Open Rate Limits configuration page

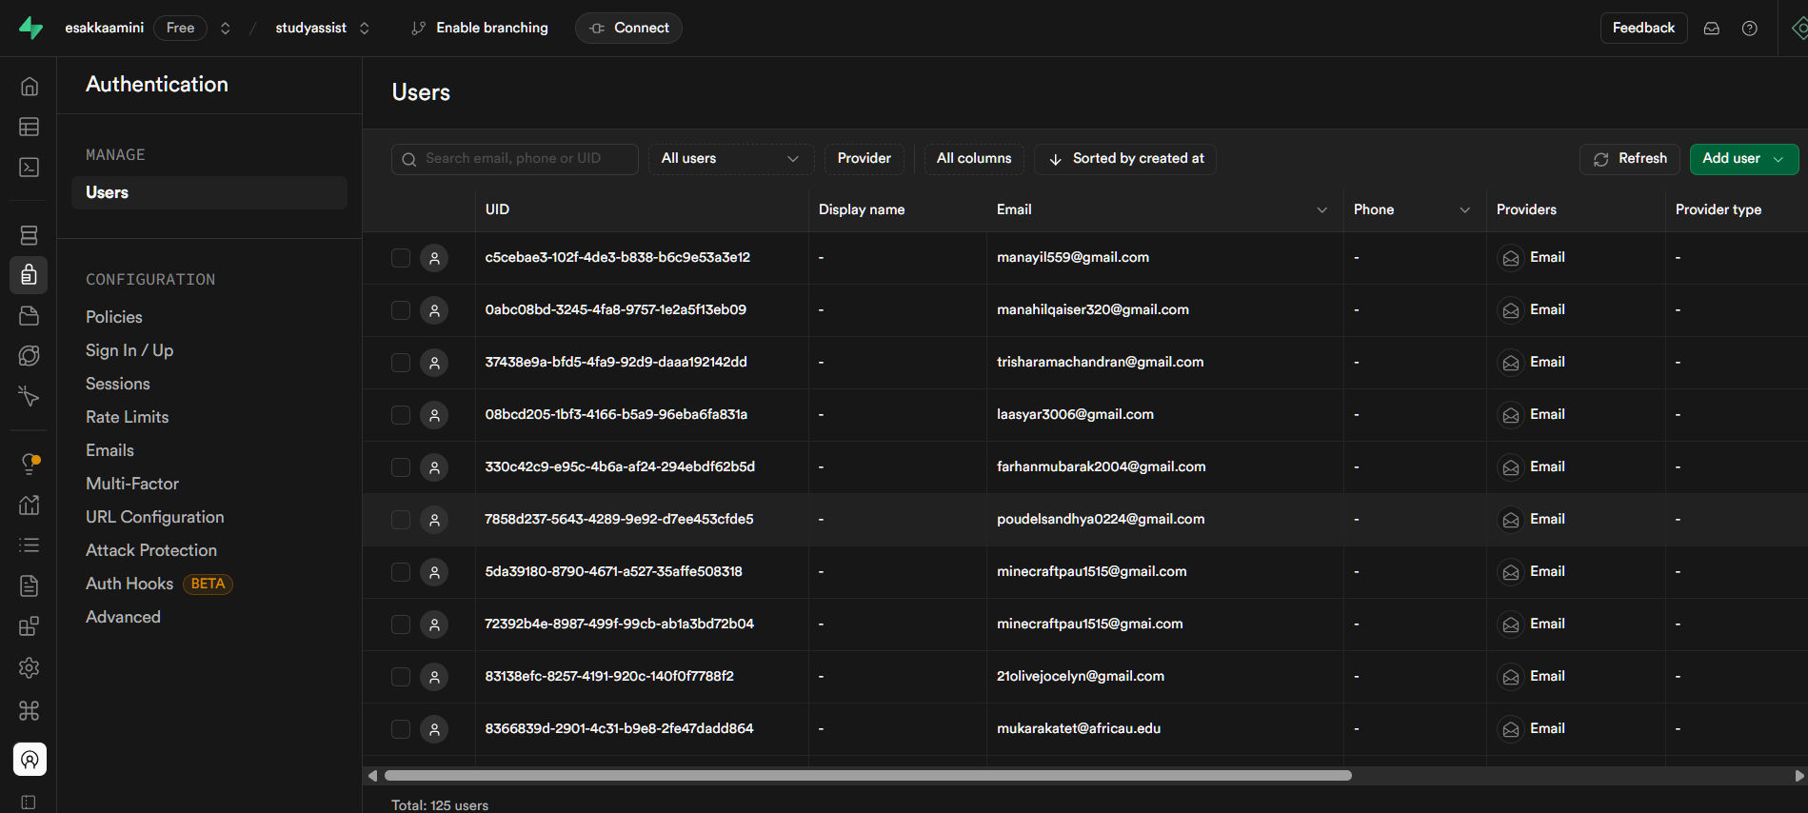[x=127, y=417]
